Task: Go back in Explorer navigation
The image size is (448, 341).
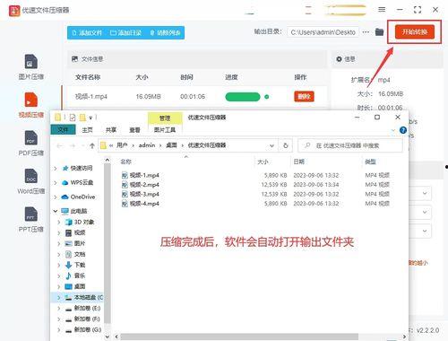Action: (x=59, y=145)
